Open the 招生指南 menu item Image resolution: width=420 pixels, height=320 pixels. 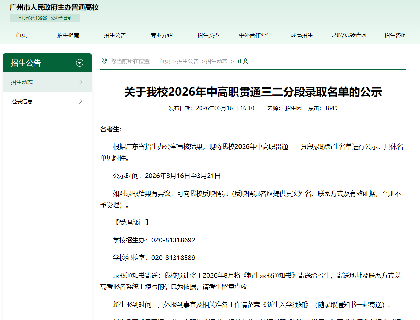coord(68,35)
